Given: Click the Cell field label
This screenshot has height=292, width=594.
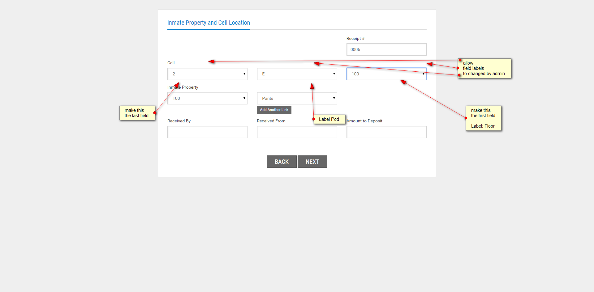Looking at the screenshot, I should click(171, 63).
